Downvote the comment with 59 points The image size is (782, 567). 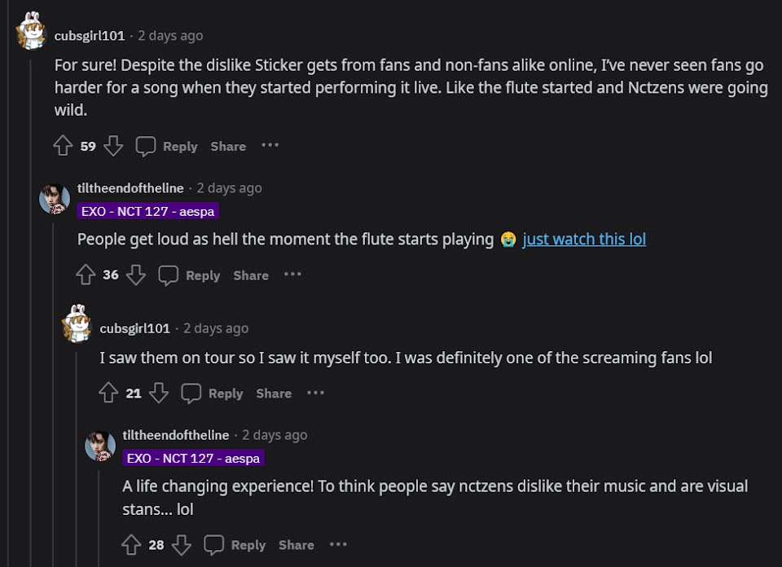click(113, 147)
